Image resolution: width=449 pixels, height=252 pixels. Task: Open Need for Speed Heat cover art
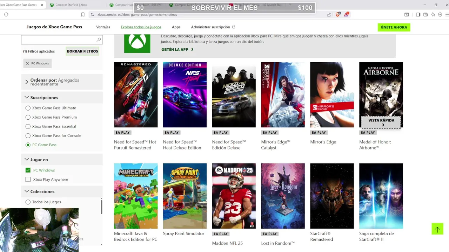[185, 95]
